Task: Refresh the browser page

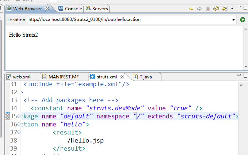Action: [216, 8]
